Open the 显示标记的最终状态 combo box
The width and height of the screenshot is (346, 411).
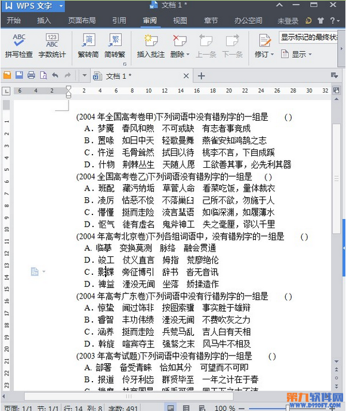point(308,38)
